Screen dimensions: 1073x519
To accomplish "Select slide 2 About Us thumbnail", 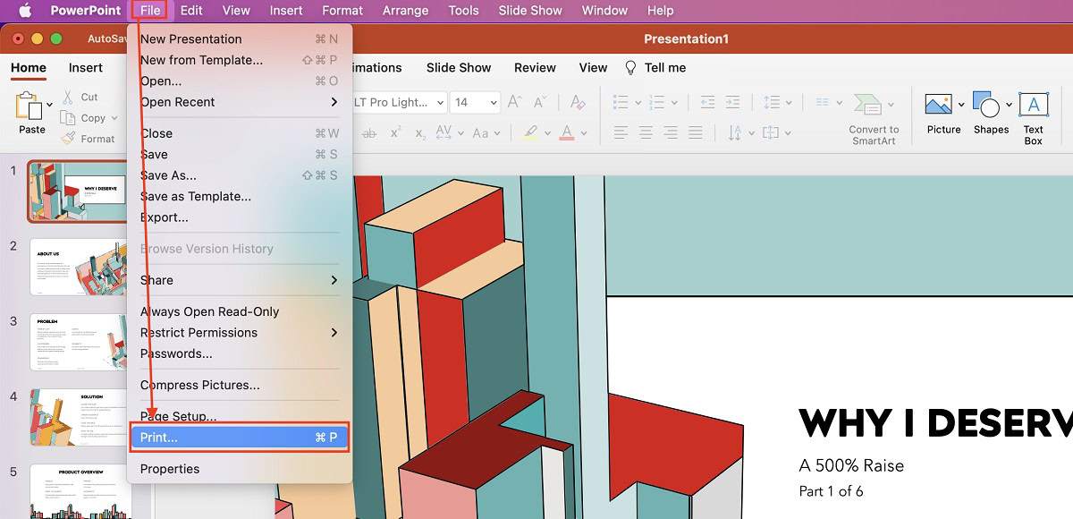I will (x=78, y=267).
